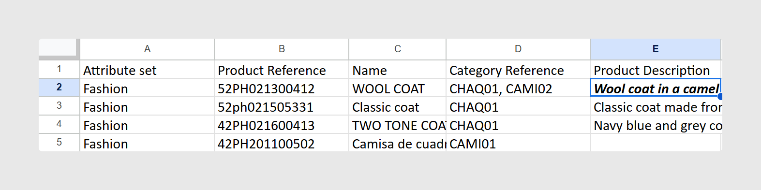Select cell containing 42PH201100502
This screenshot has height=190, width=761.
click(x=282, y=143)
